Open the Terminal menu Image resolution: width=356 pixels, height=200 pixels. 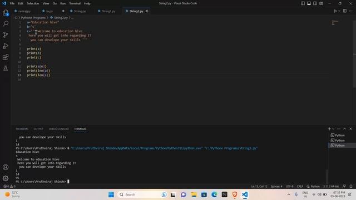(75, 3)
